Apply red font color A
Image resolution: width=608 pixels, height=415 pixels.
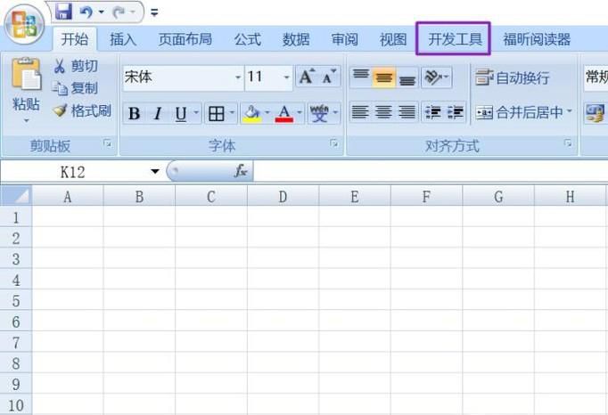284,113
